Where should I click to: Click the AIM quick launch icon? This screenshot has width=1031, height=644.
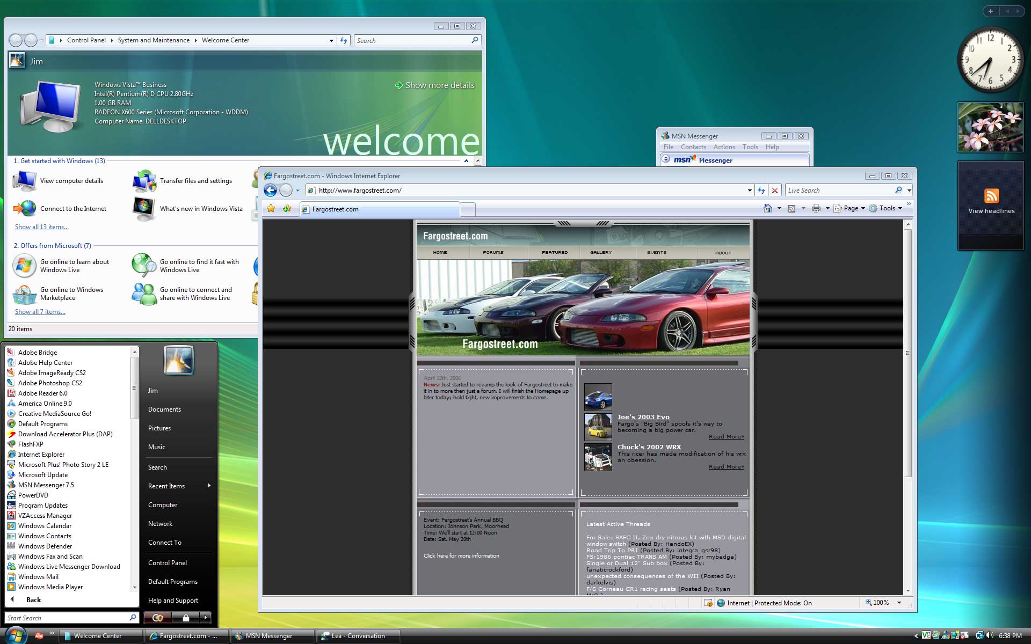click(x=39, y=636)
